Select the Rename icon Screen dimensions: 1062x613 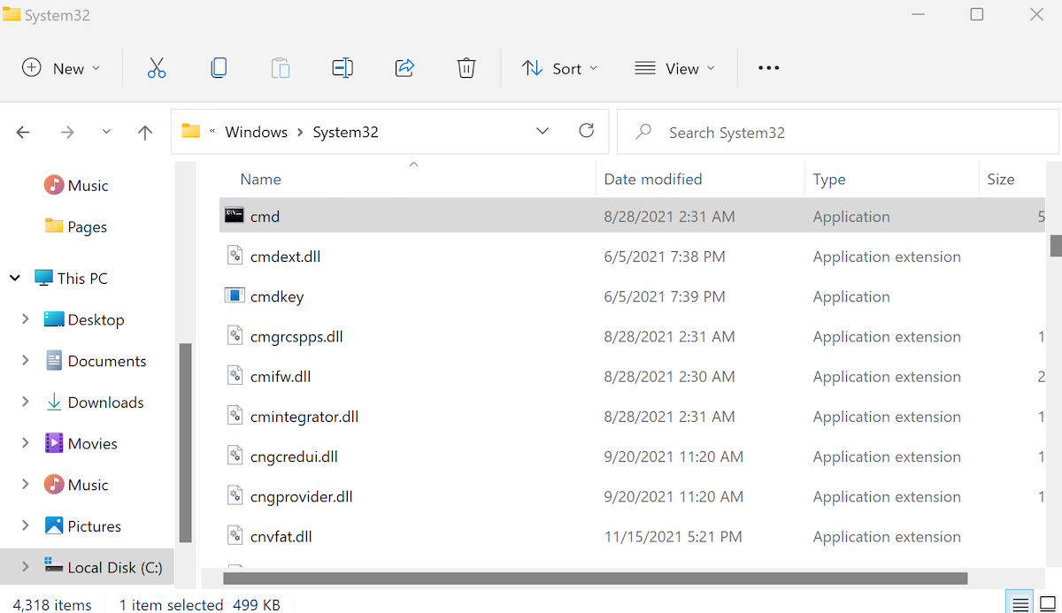[342, 67]
